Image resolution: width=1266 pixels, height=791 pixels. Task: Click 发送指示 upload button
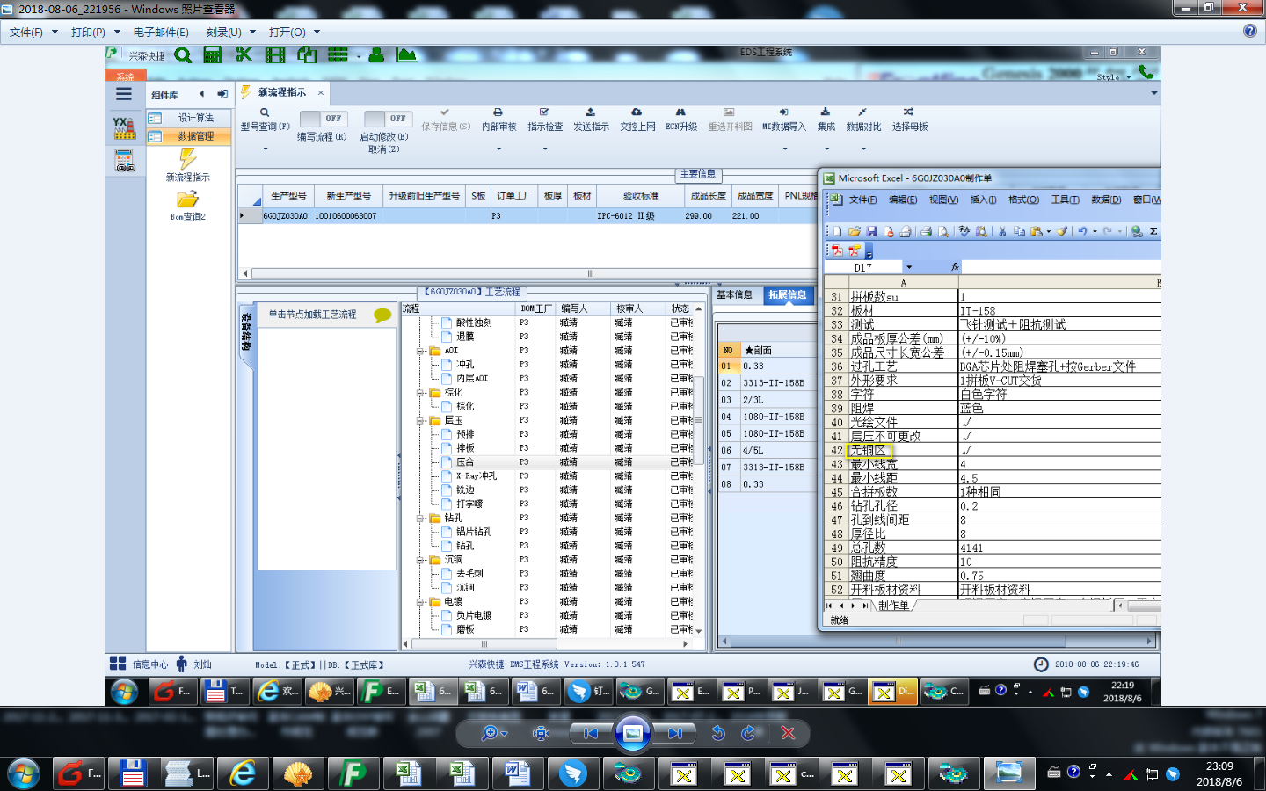[x=591, y=120]
